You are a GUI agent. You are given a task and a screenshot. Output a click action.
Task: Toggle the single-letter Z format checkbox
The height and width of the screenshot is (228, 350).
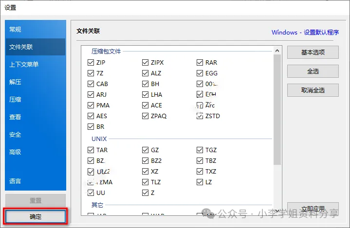(x=145, y=193)
